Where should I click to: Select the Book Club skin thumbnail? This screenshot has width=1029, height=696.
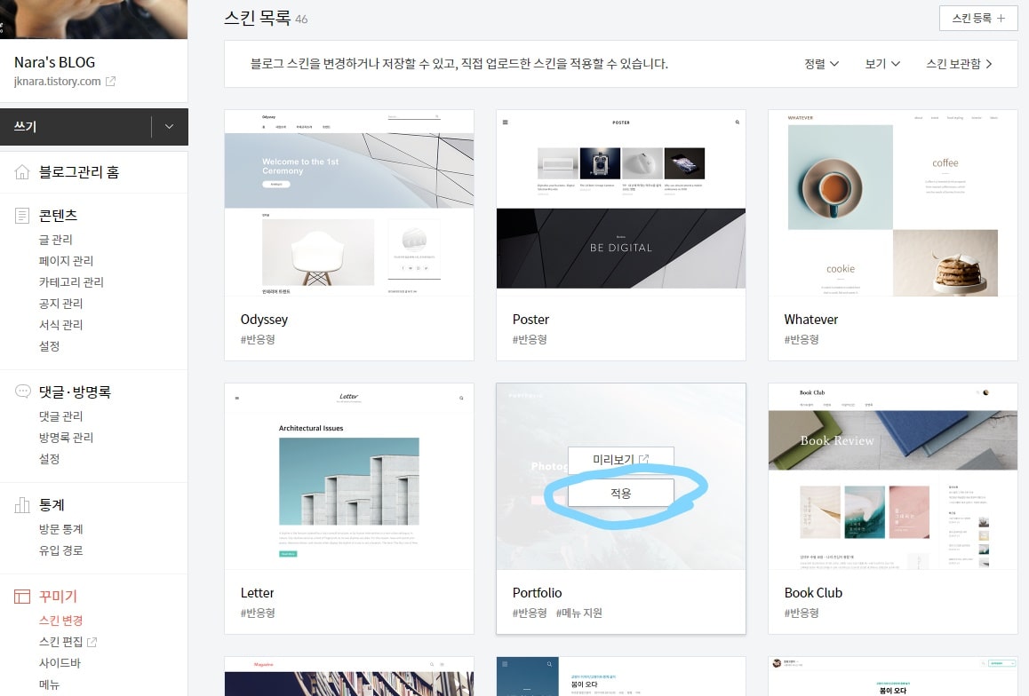tap(892, 477)
